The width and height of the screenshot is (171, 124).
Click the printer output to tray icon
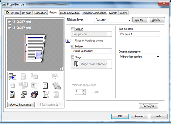12,76
